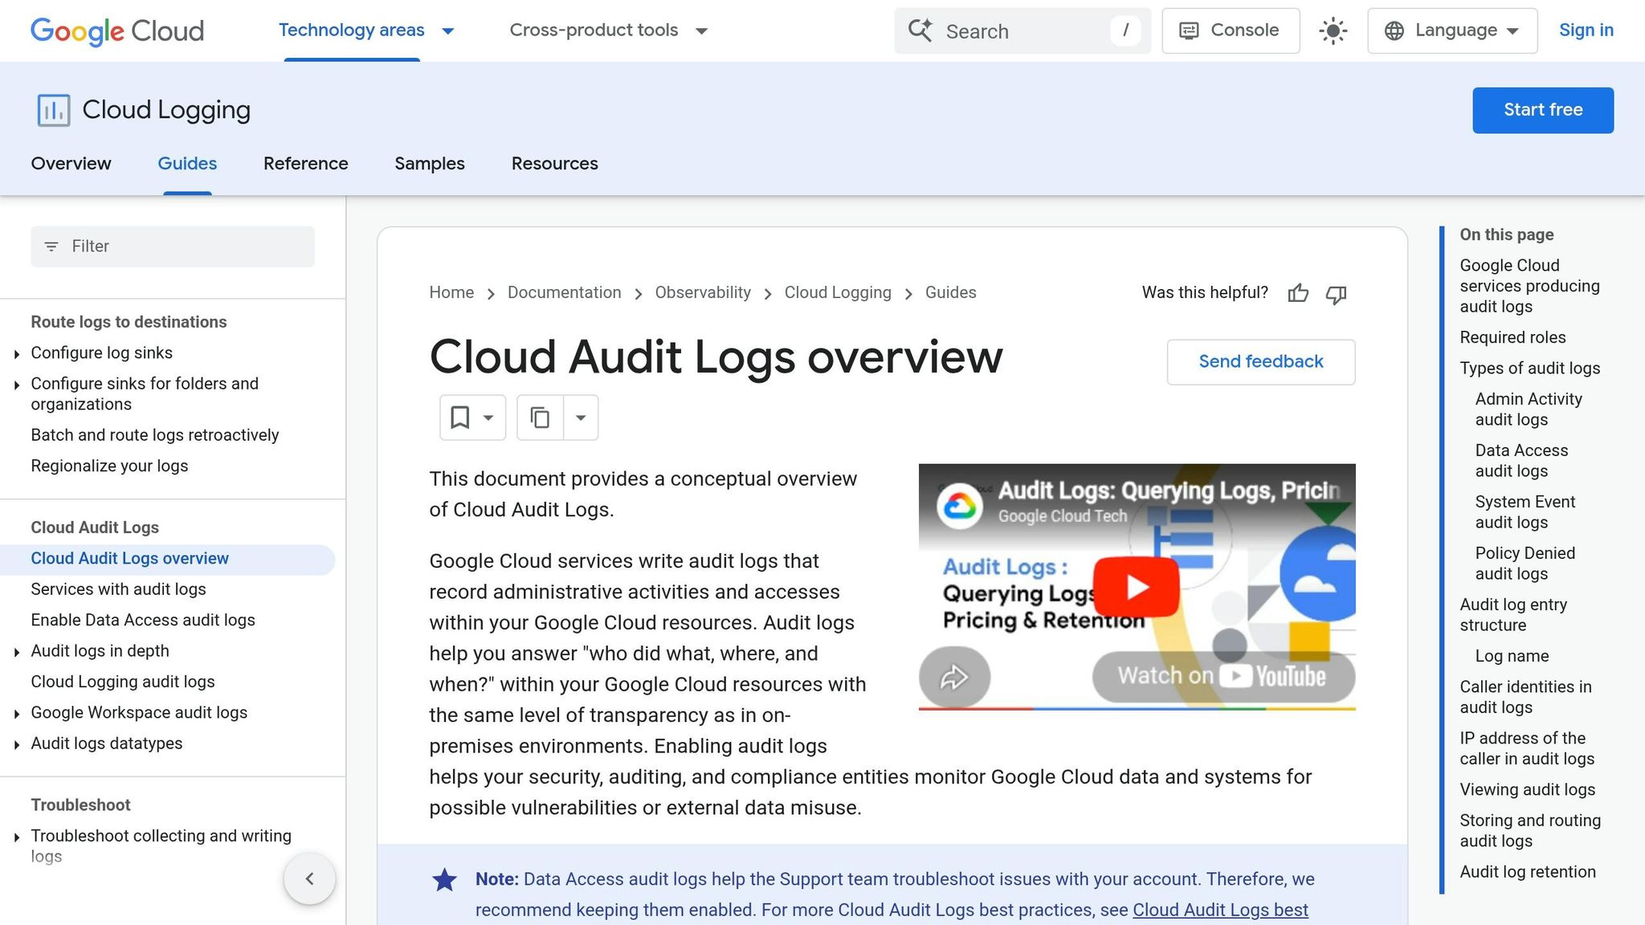Jump to System Event audit logs section
This screenshot has height=925, width=1645.
click(x=1525, y=512)
